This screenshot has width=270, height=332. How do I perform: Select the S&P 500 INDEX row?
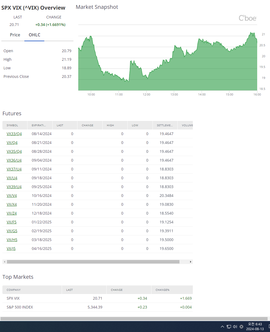coord(97,307)
